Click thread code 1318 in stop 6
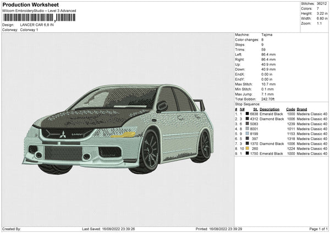The height and width of the screenshot is (233, 330). coord(291,139)
